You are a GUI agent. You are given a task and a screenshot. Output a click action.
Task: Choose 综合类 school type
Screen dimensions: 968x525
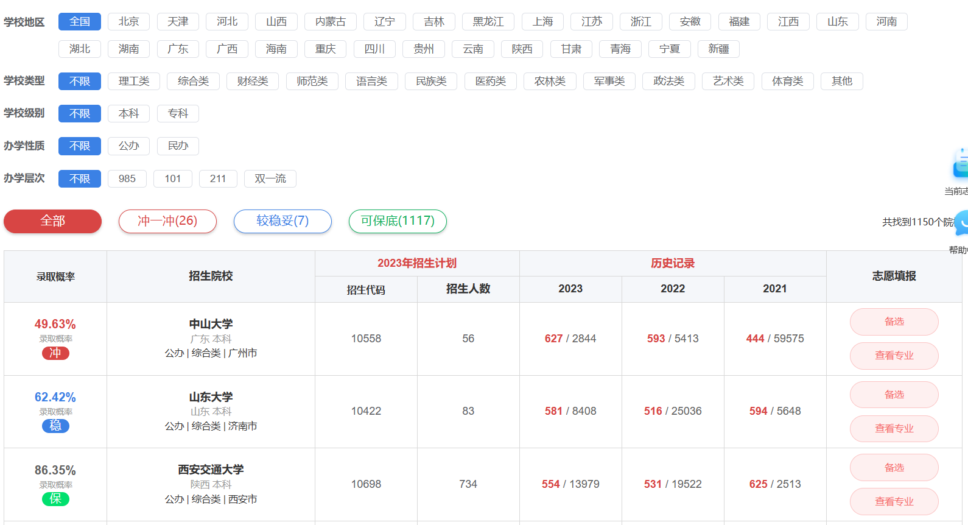tap(193, 81)
